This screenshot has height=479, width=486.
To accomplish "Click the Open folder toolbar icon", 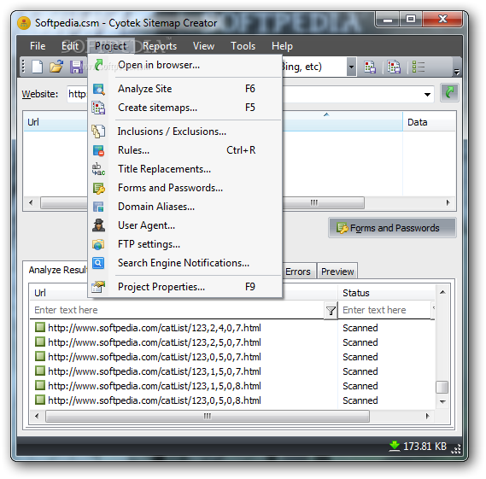I will (x=56, y=67).
